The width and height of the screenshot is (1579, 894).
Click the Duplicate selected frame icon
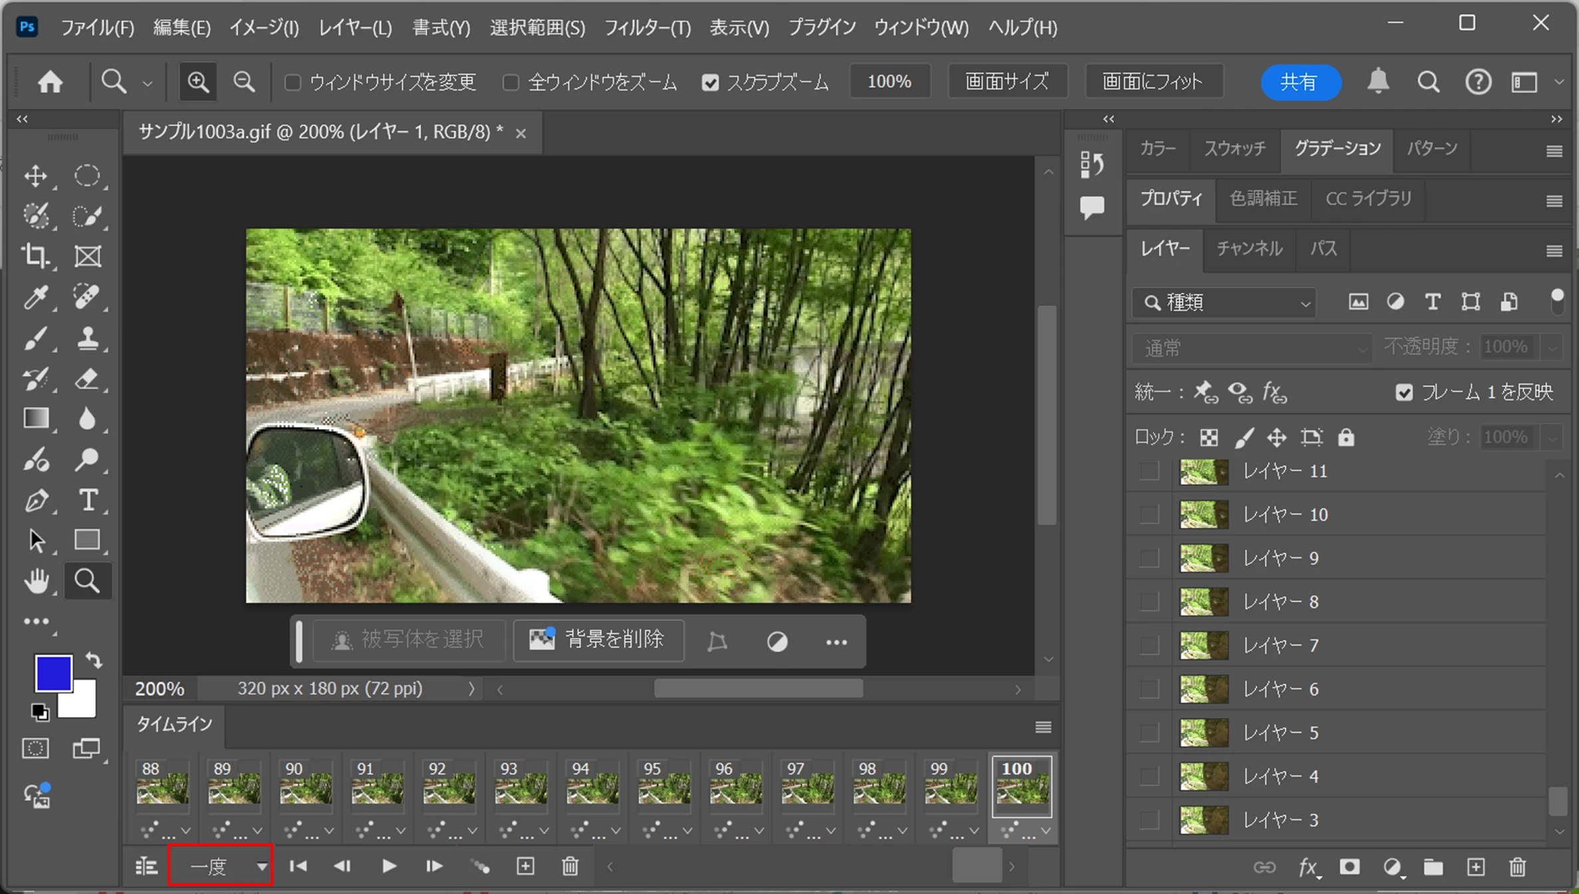coord(525,866)
